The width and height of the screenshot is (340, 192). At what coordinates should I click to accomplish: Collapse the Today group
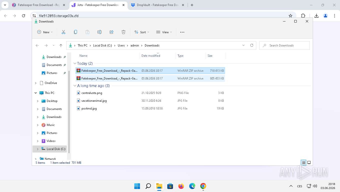(x=75, y=63)
